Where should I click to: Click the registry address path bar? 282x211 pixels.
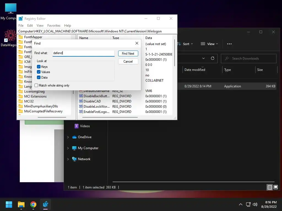[97, 31]
